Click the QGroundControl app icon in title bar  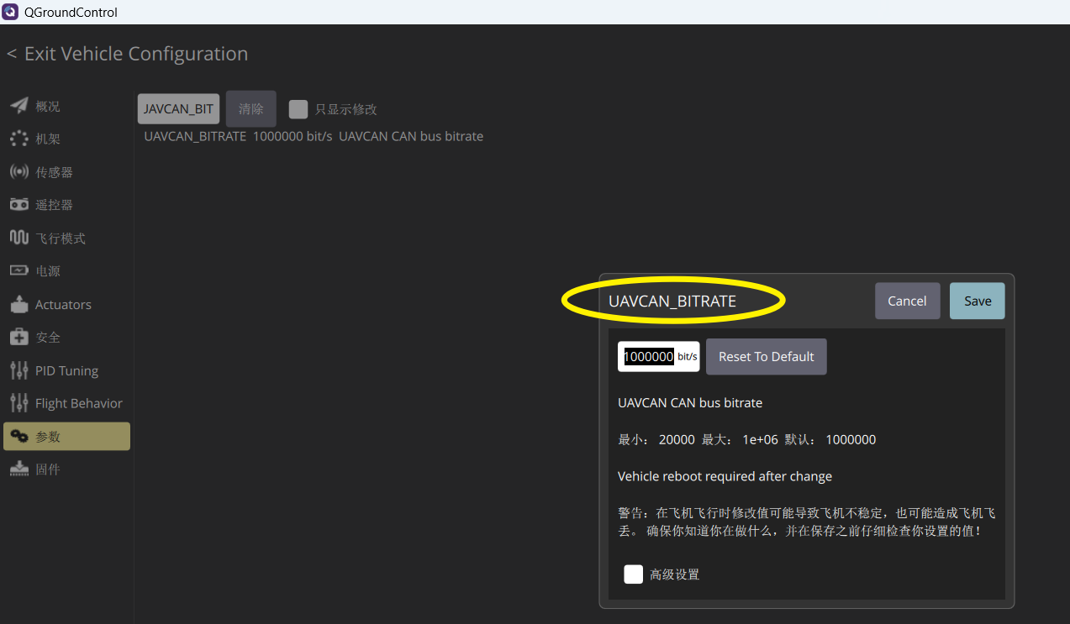[11, 12]
